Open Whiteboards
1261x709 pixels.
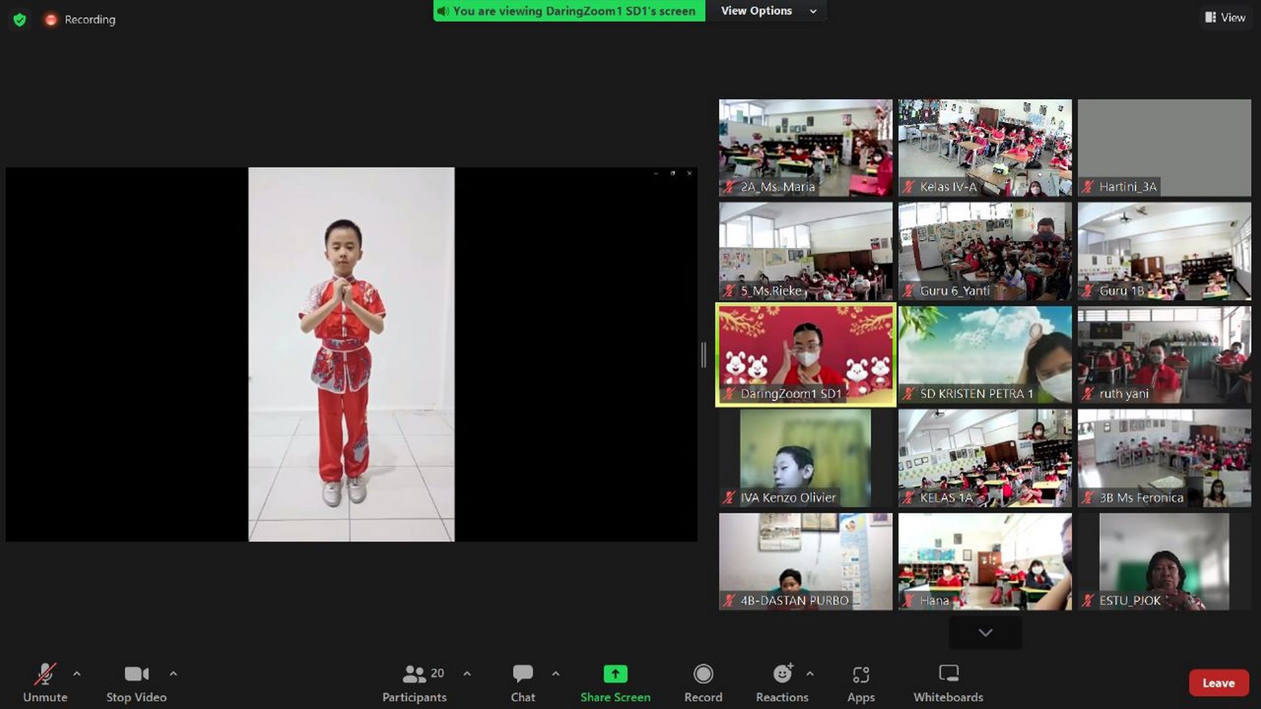948,683
